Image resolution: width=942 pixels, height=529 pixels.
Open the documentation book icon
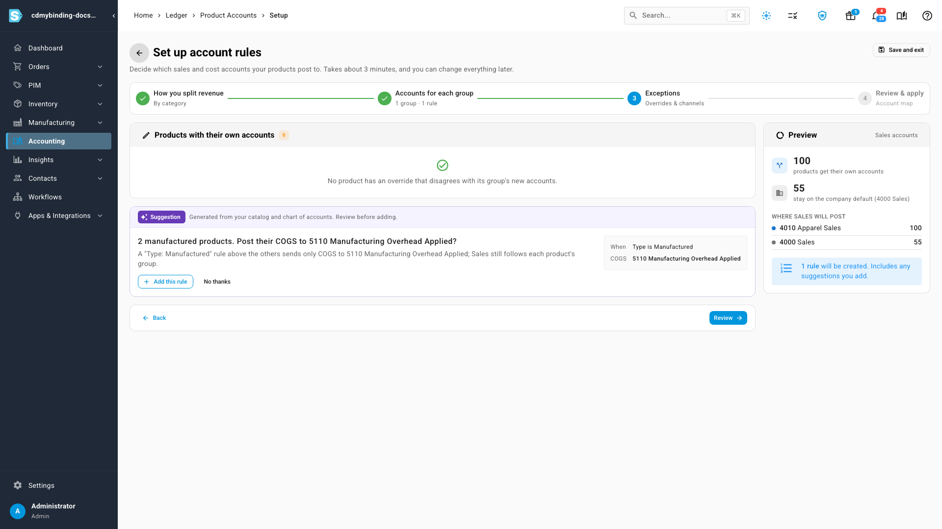coord(902,16)
